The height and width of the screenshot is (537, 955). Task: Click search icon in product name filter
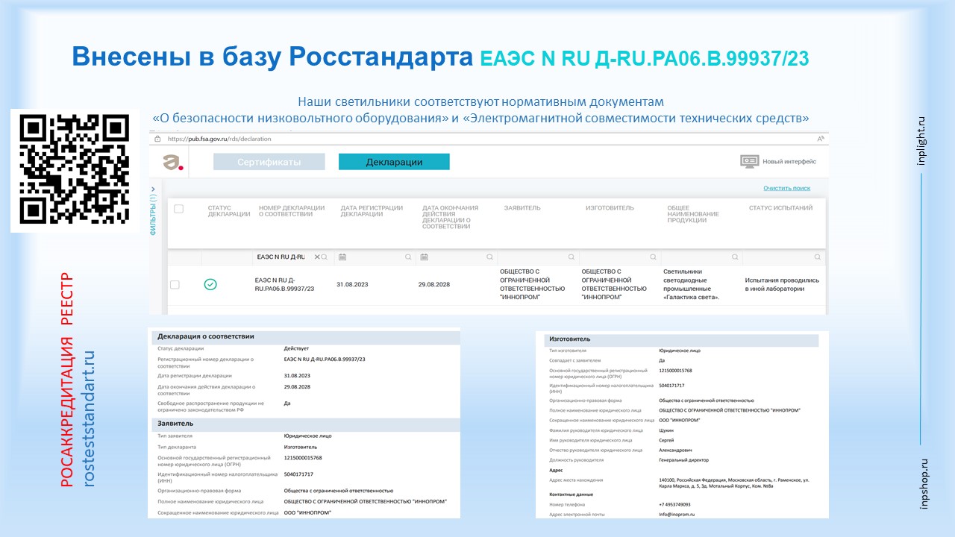735,257
